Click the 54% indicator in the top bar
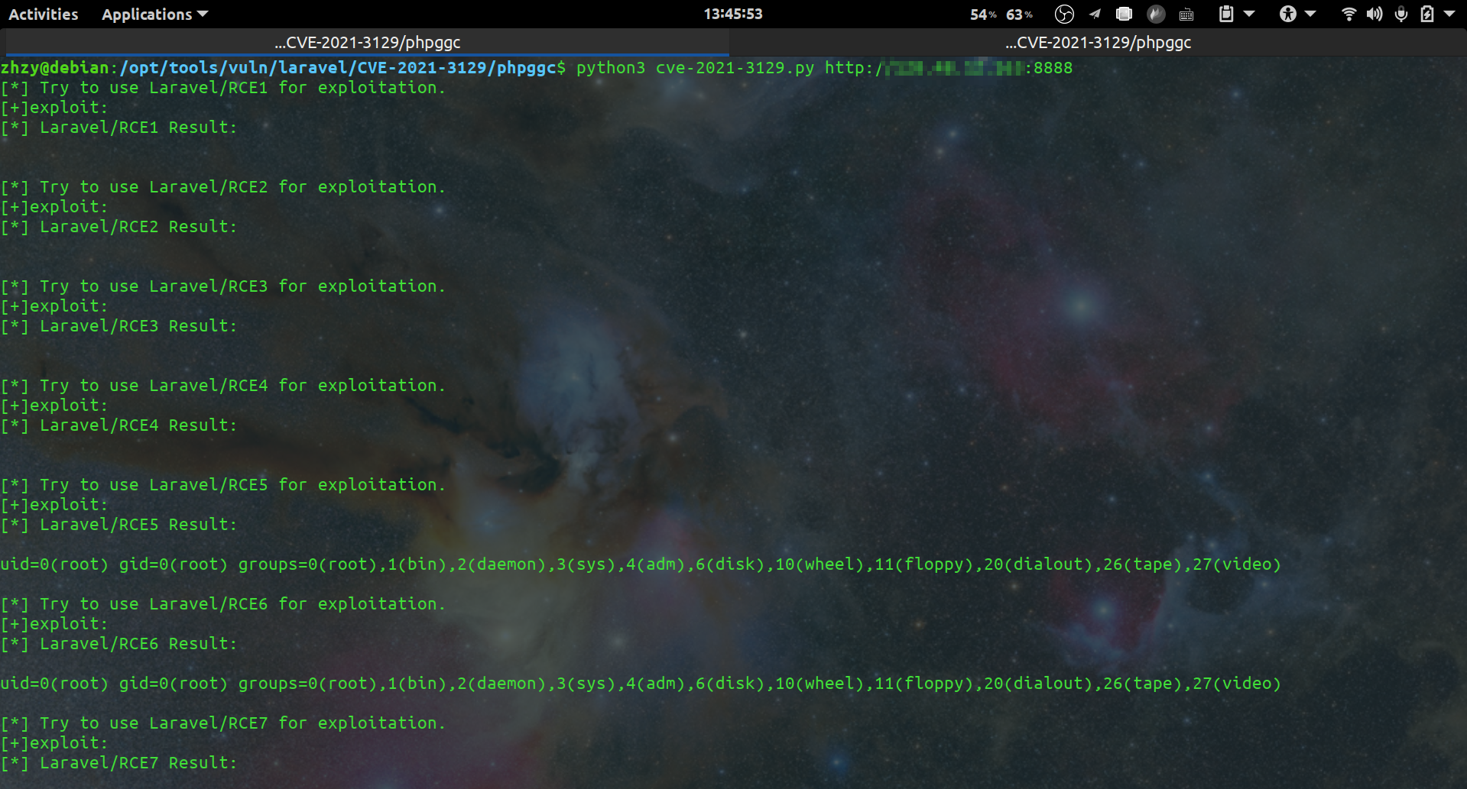This screenshot has height=789, width=1467. pos(984,15)
